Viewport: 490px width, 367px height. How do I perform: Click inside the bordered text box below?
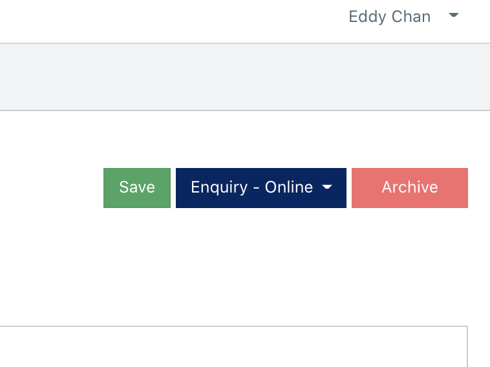click(x=233, y=347)
